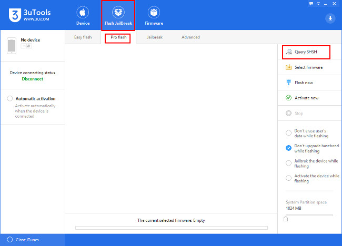Open the feedback chat icon in title bar

[311, 4]
